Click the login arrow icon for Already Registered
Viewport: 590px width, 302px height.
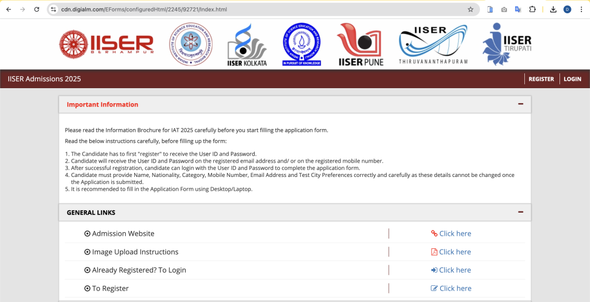click(434, 270)
